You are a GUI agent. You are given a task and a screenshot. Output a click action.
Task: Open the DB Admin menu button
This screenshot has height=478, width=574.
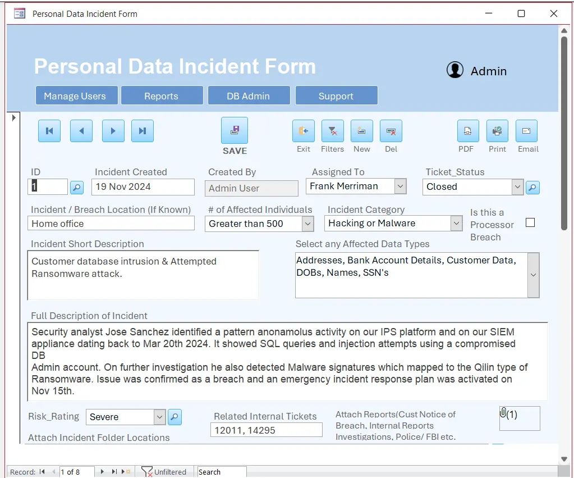tap(249, 96)
